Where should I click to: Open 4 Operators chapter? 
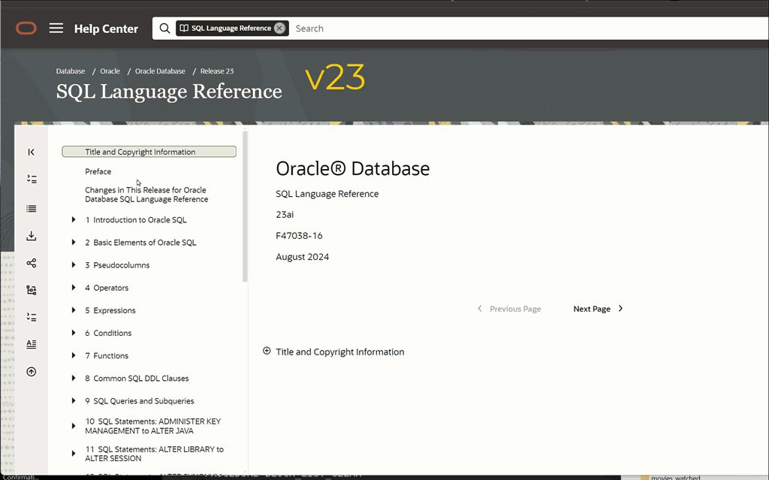pyautogui.click(x=107, y=288)
